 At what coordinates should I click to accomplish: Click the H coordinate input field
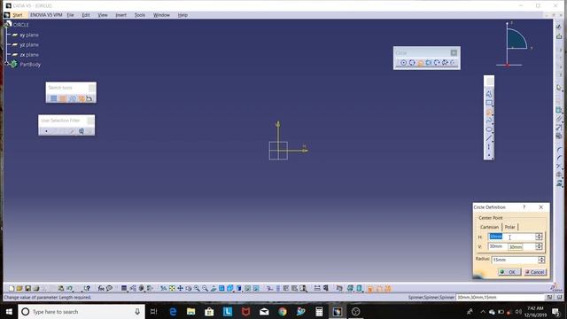511,237
